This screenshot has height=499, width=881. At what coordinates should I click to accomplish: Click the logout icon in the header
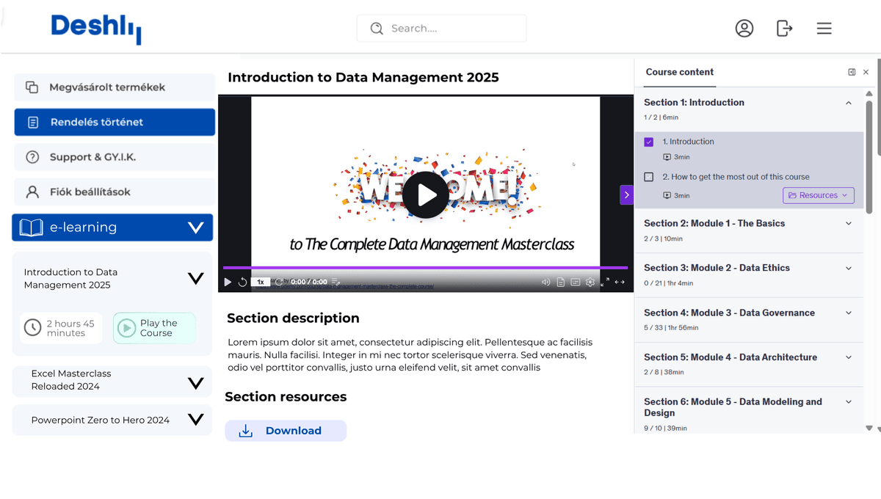784,29
